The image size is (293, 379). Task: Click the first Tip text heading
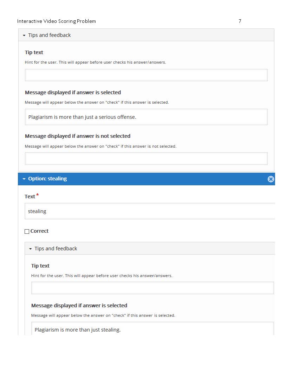coord(34,52)
